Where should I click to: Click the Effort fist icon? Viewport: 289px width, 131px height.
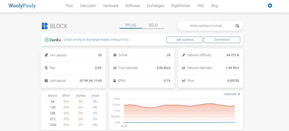click(115, 81)
